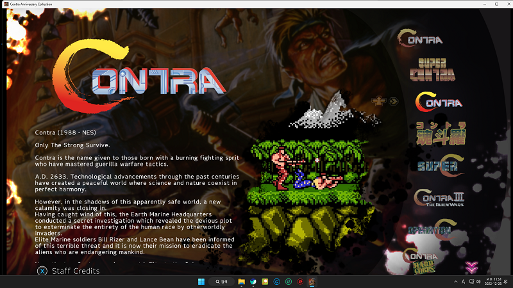Image resolution: width=513 pixels, height=288 pixels.
Task: Open the Windows Start menu
Action: pyautogui.click(x=201, y=282)
